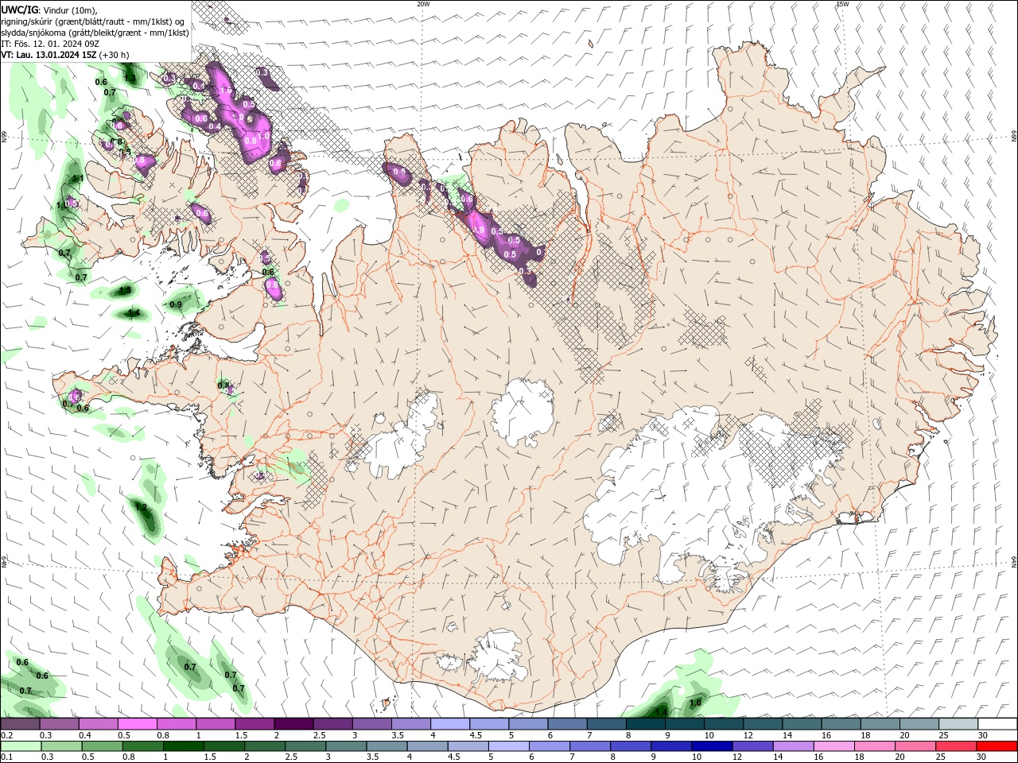Image resolution: width=1018 pixels, height=763 pixels.
Task: Click the pink rain swatch starting at 16
Action: point(833,746)
